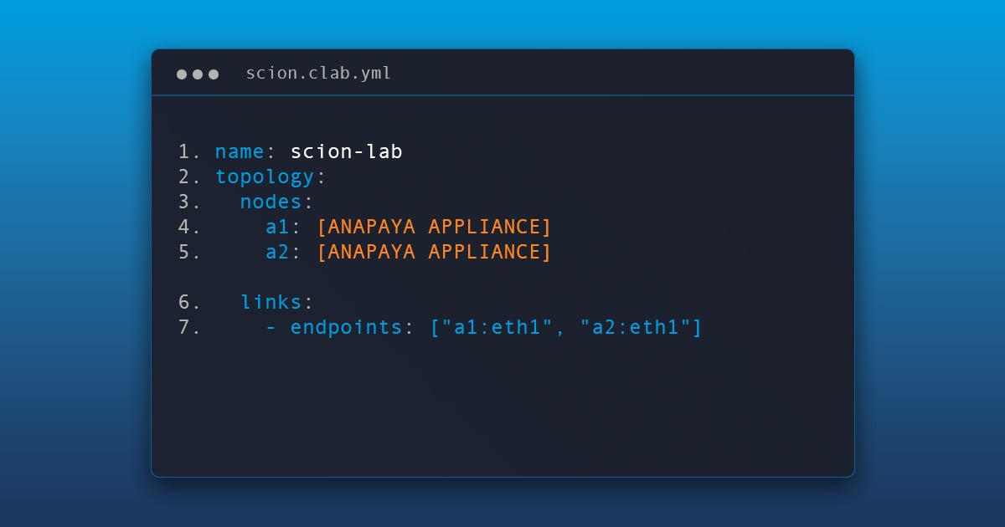Click the 'links' key on line 6
The width and height of the screenshot is (1005, 527).
pos(271,303)
